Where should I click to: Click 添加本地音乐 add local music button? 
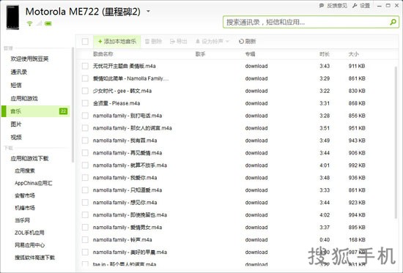[117, 41]
